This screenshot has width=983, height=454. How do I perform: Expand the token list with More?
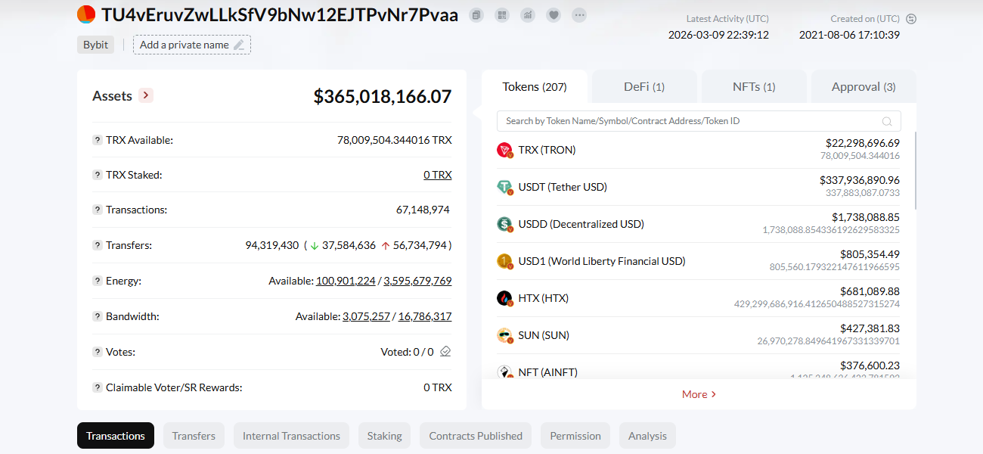(x=699, y=394)
